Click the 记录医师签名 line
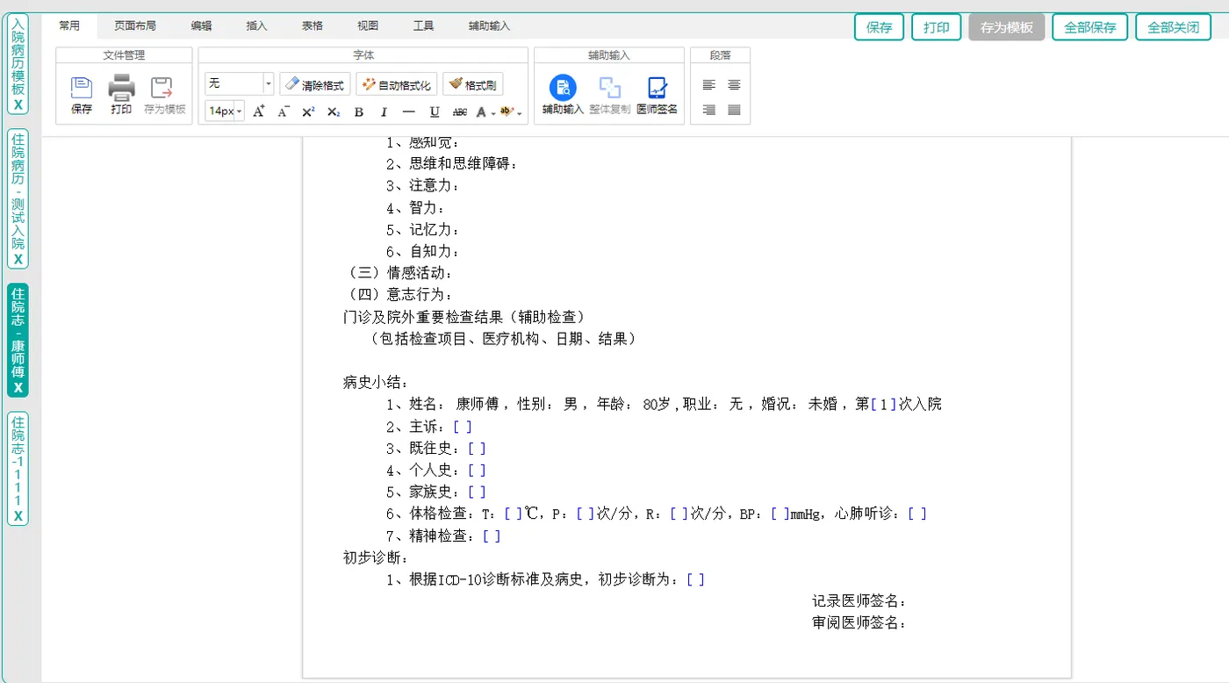The height and width of the screenshot is (683, 1229). [x=859, y=601]
